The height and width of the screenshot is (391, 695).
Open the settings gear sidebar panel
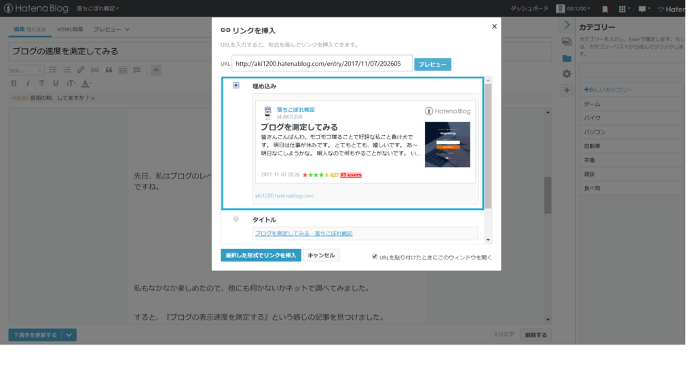567,74
